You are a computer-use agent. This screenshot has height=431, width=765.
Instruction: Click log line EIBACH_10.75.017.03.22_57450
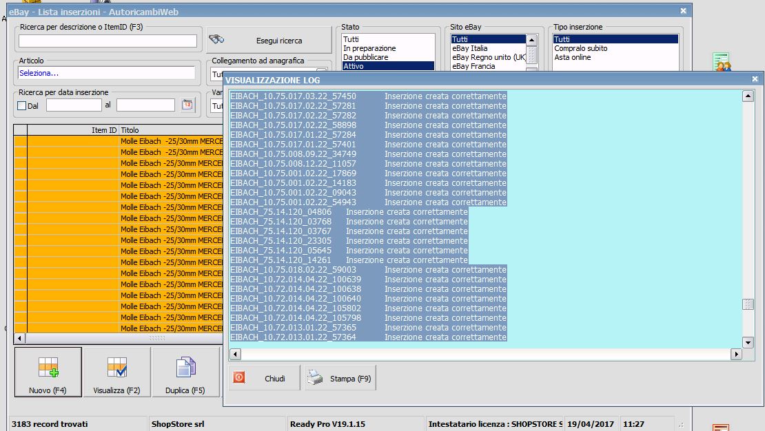pos(368,96)
